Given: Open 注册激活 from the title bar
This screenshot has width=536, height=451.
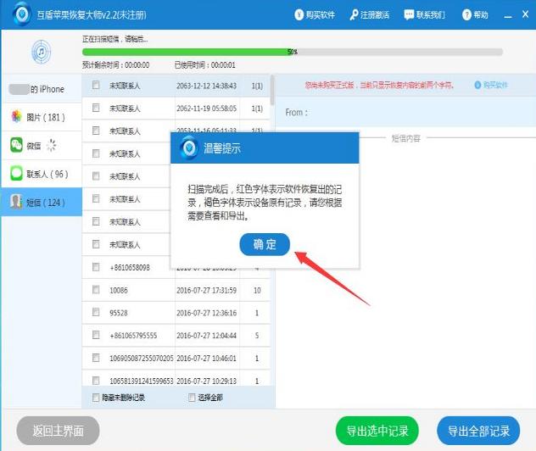Looking at the screenshot, I should point(369,14).
